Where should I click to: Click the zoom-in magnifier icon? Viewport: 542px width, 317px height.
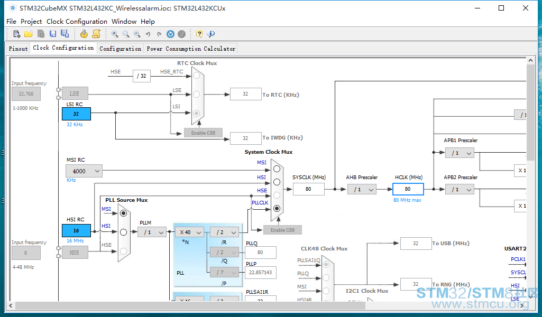pos(115,34)
